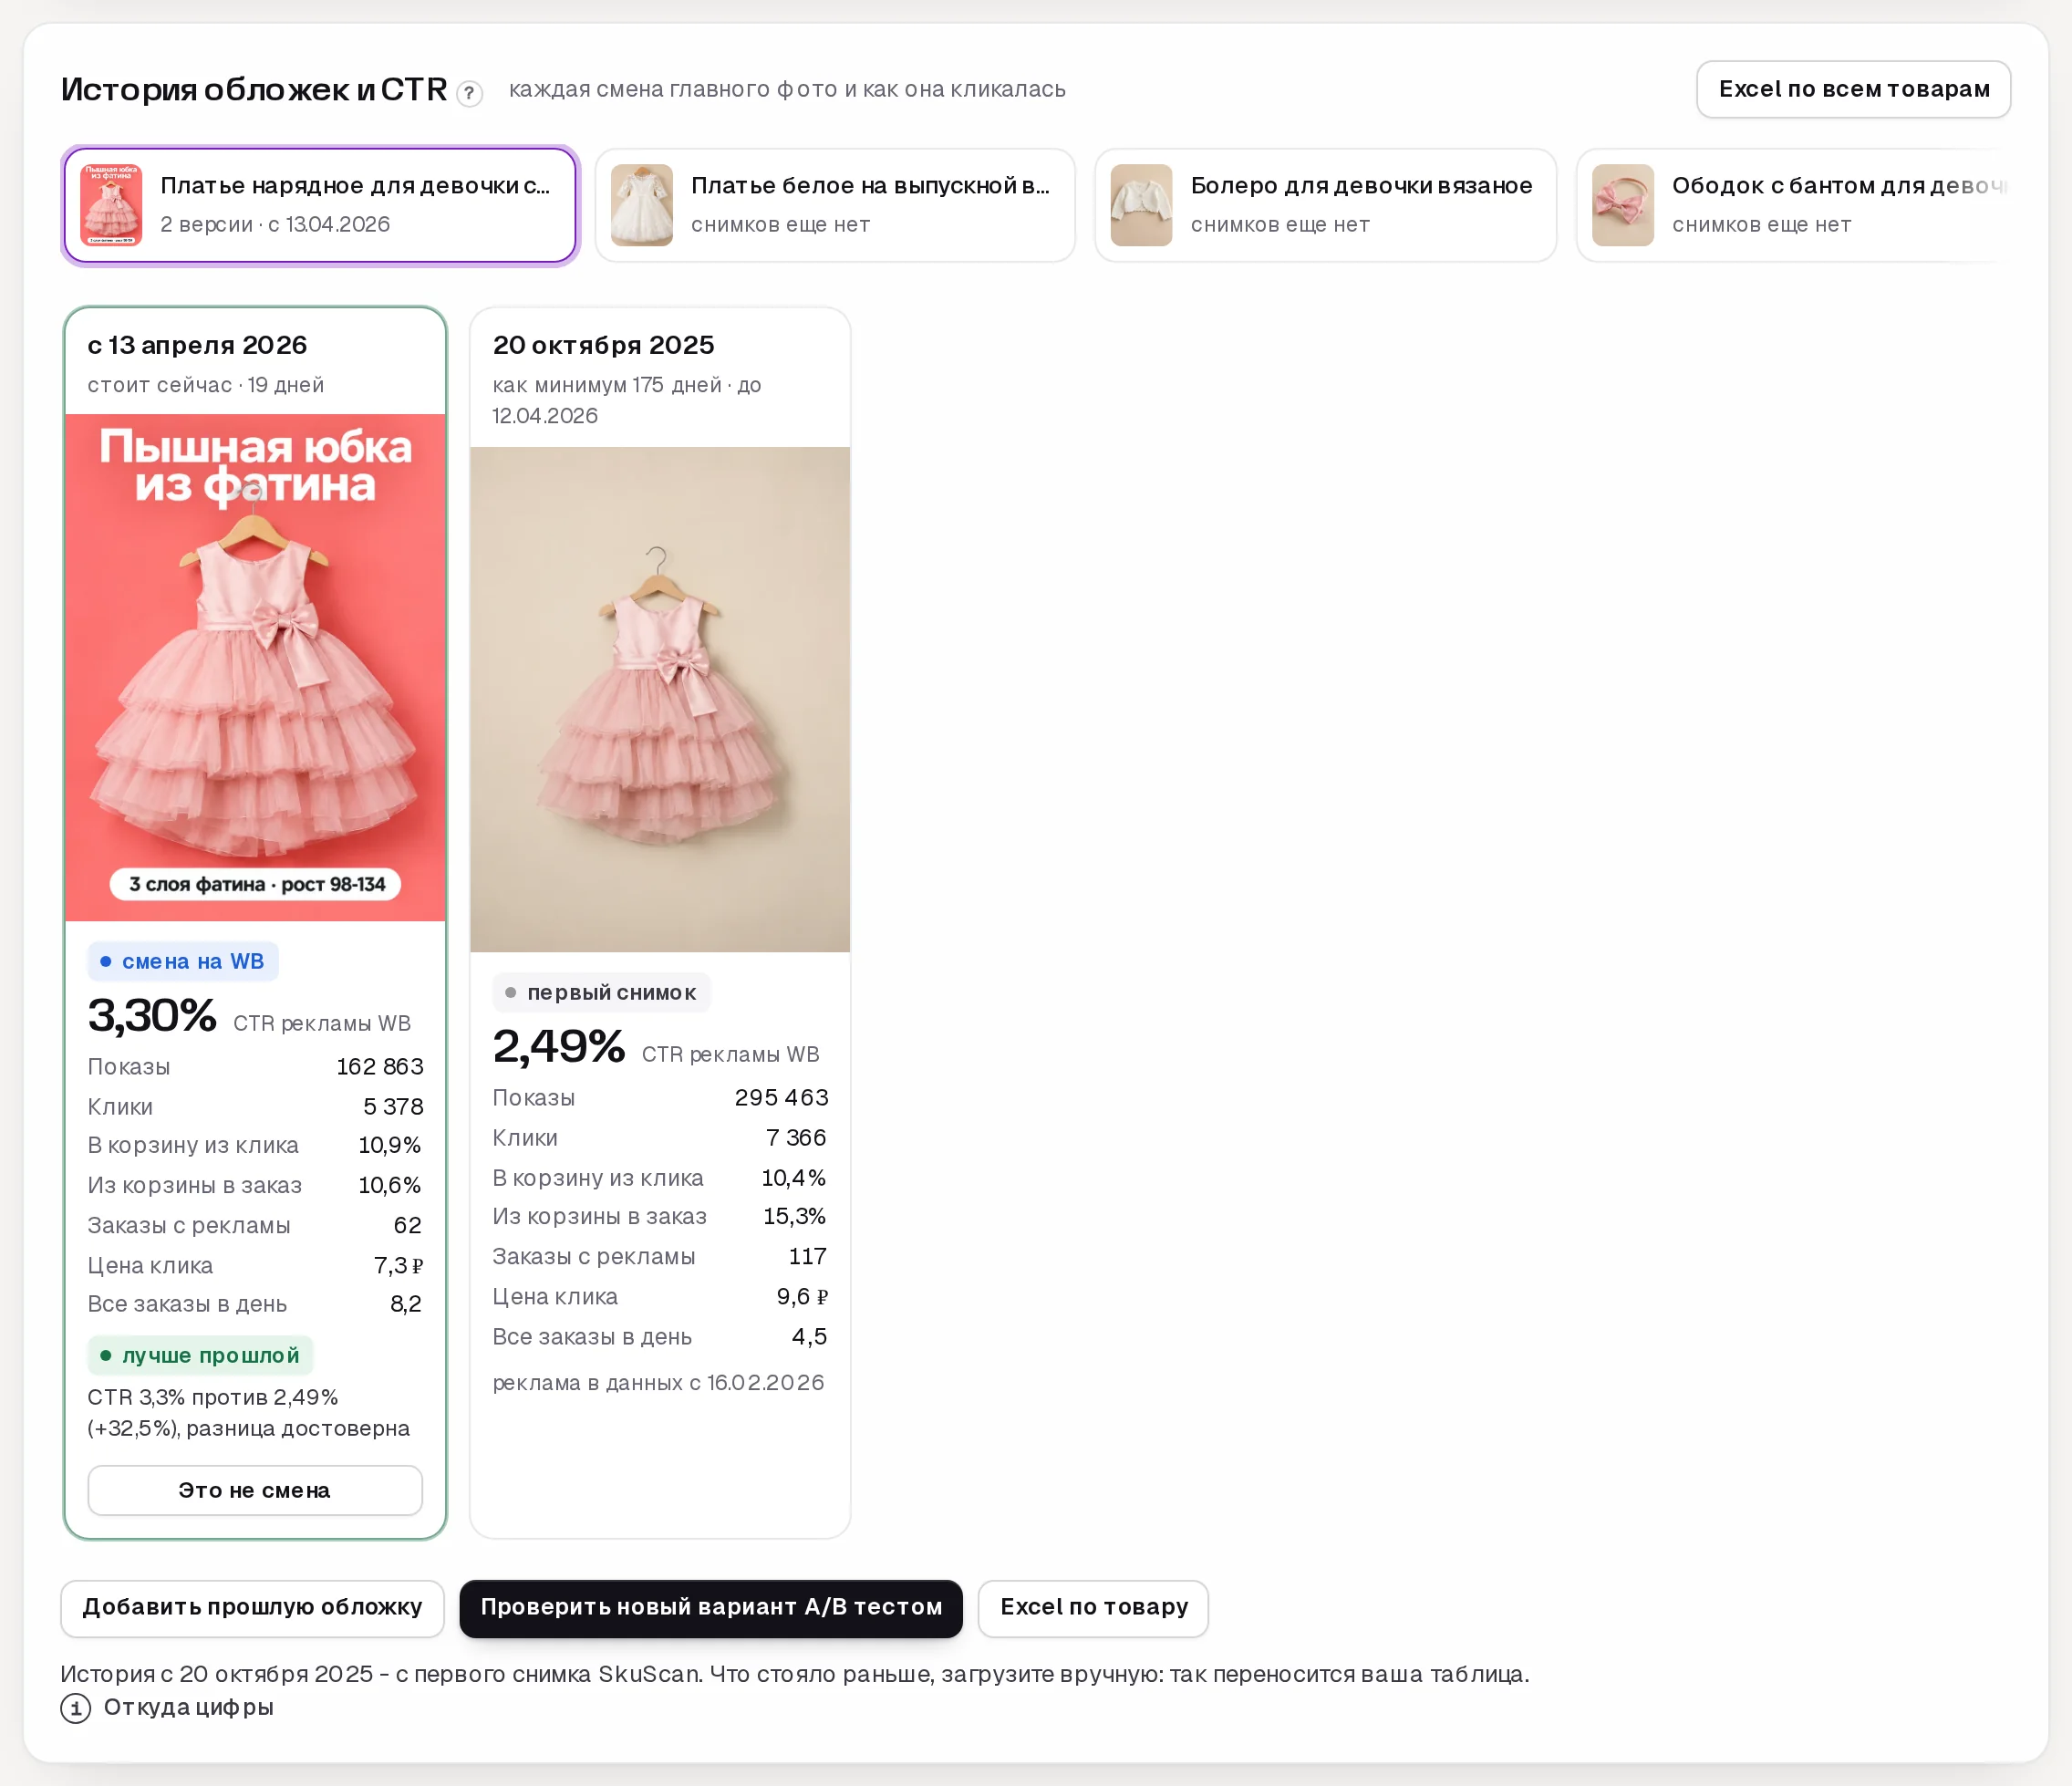
Task: Click реклама в данных с 16.02.2026 note
Action: point(658,1383)
